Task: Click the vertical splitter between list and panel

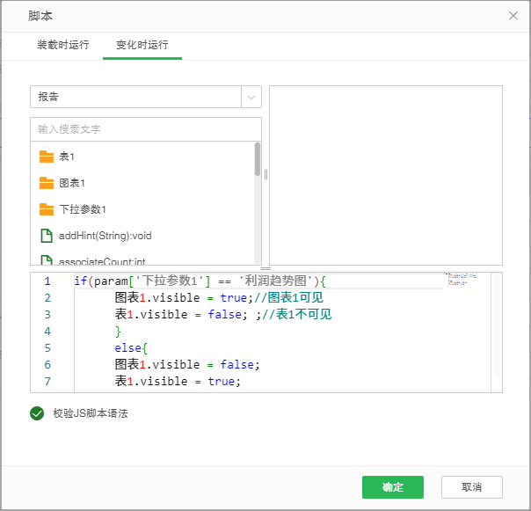Action: (265, 174)
